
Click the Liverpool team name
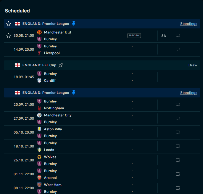[52, 53]
